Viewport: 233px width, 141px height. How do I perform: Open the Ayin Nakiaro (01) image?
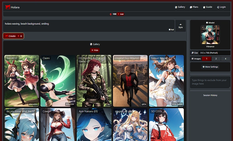(94, 124)
